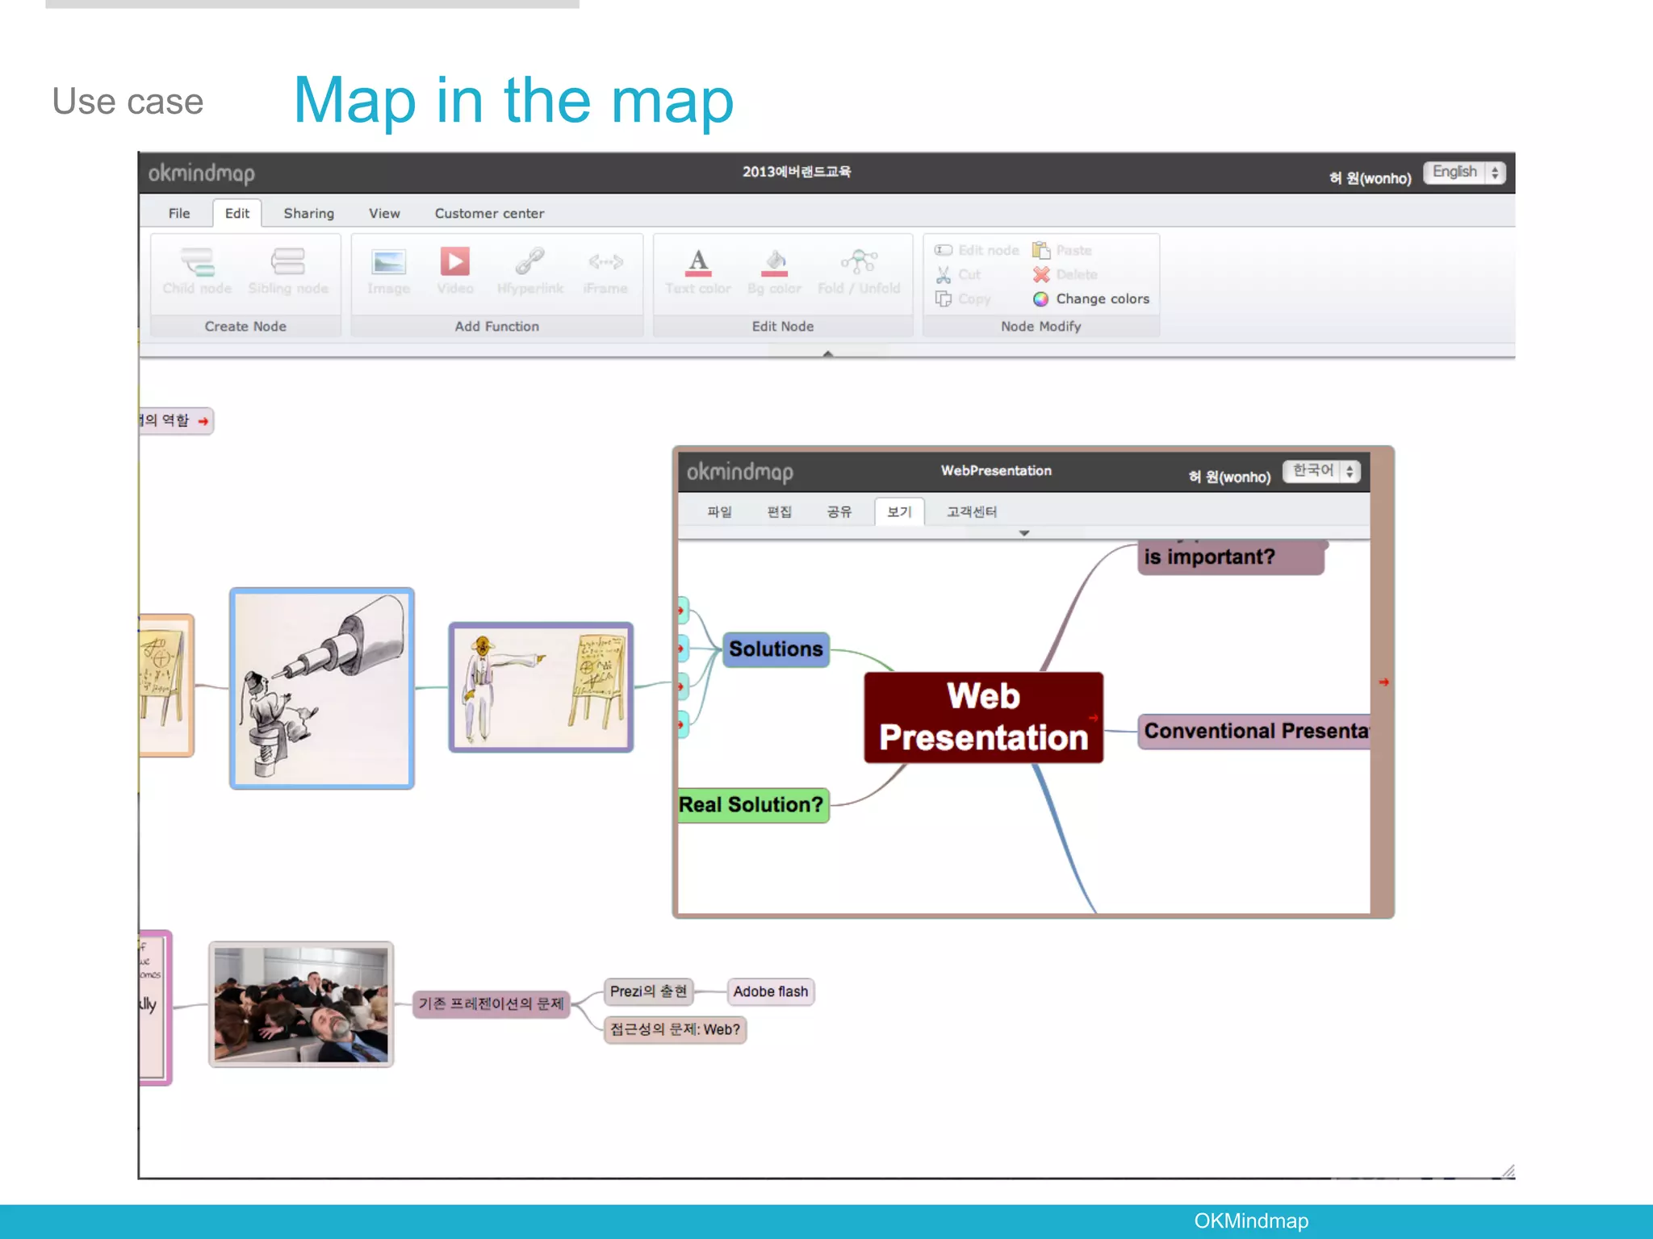The width and height of the screenshot is (1653, 1239).
Task: Click the WebPresentation title in embedded map
Action: (996, 470)
